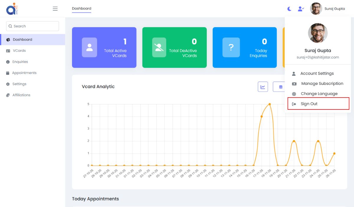354x207 pixels.
Task: Select Account Settings in profile menu
Action: pos(317,73)
